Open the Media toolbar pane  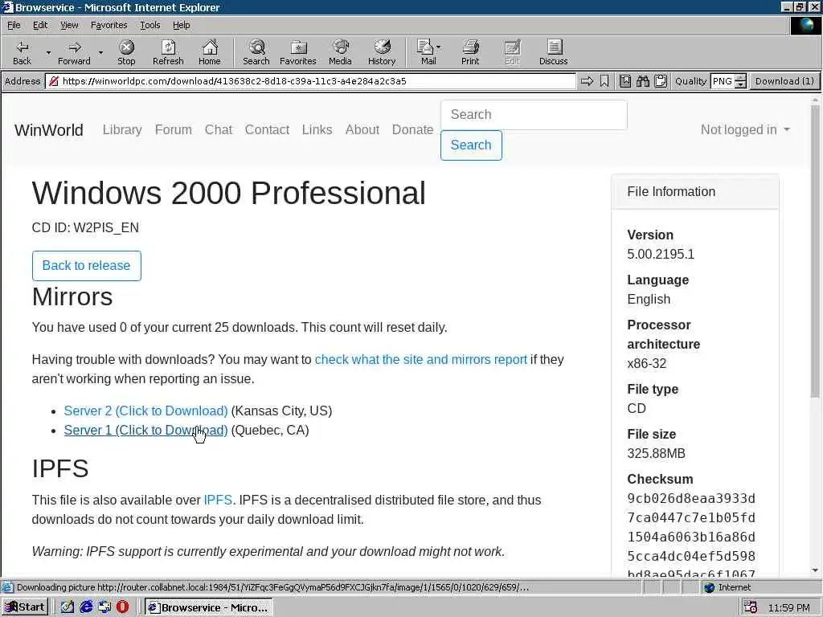point(340,52)
